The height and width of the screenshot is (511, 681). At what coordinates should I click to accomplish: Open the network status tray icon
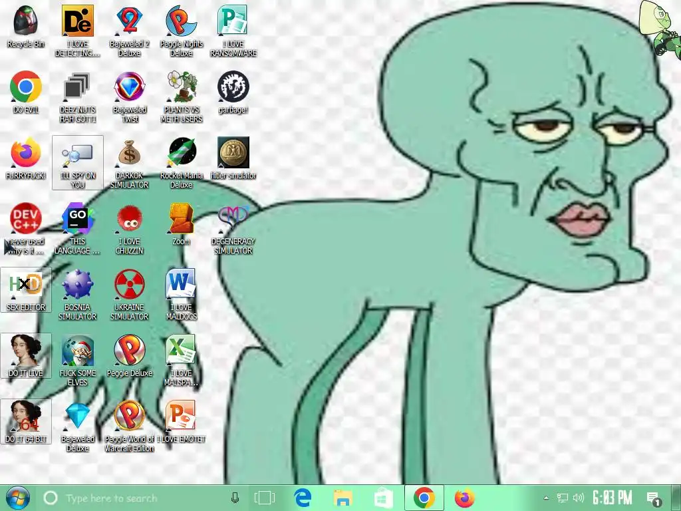tap(563, 498)
